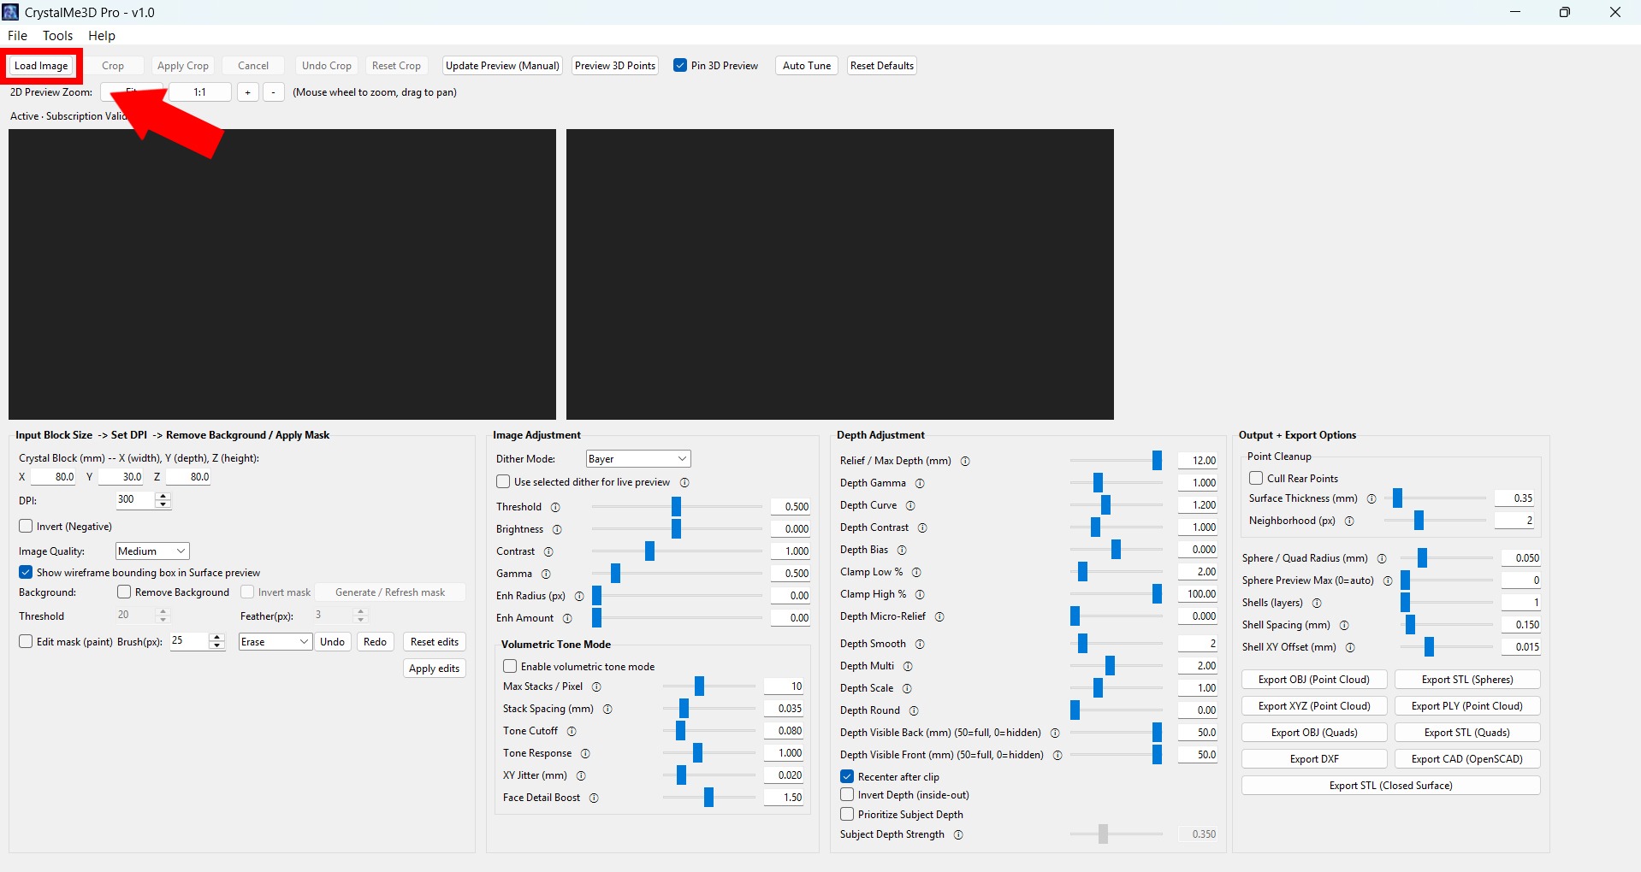Open the Tools menu
This screenshot has height=872, width=1641.
57,36
